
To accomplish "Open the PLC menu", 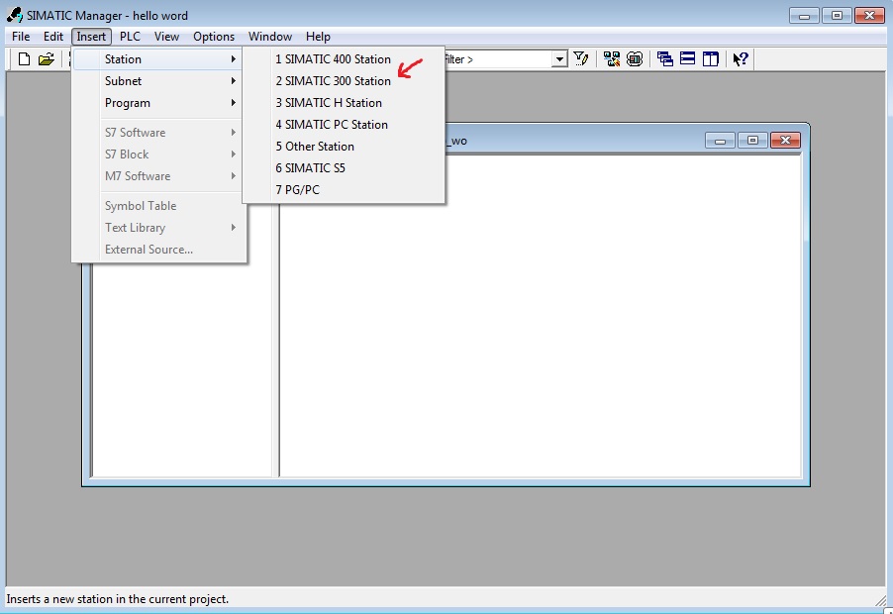I will click(130, 37).
